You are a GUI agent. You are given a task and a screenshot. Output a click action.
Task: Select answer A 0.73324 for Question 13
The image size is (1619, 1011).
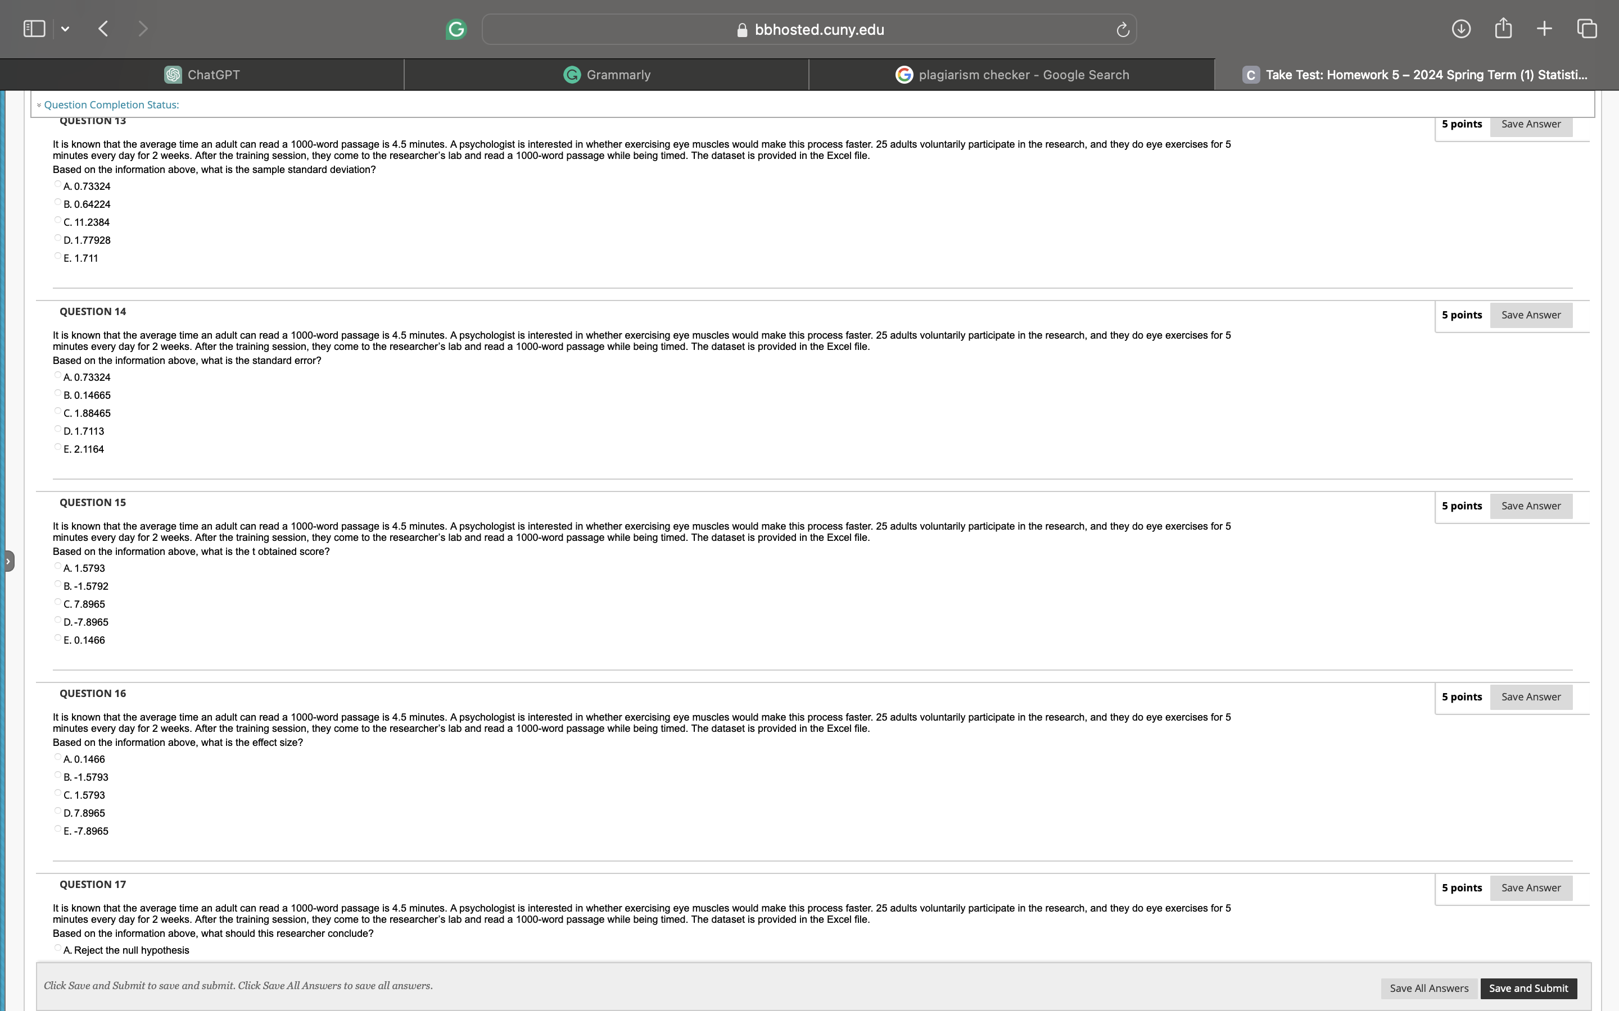(x=58, y=184)
